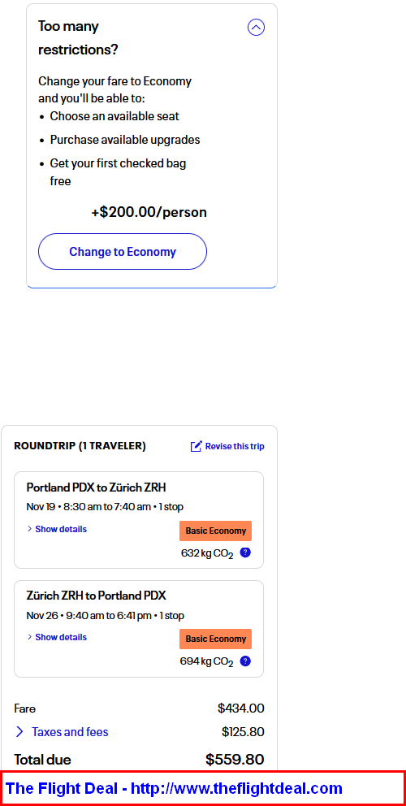Expand Show details for Zürich to Portland
This screenshot has width=406, height=806.
click(61, 637)
